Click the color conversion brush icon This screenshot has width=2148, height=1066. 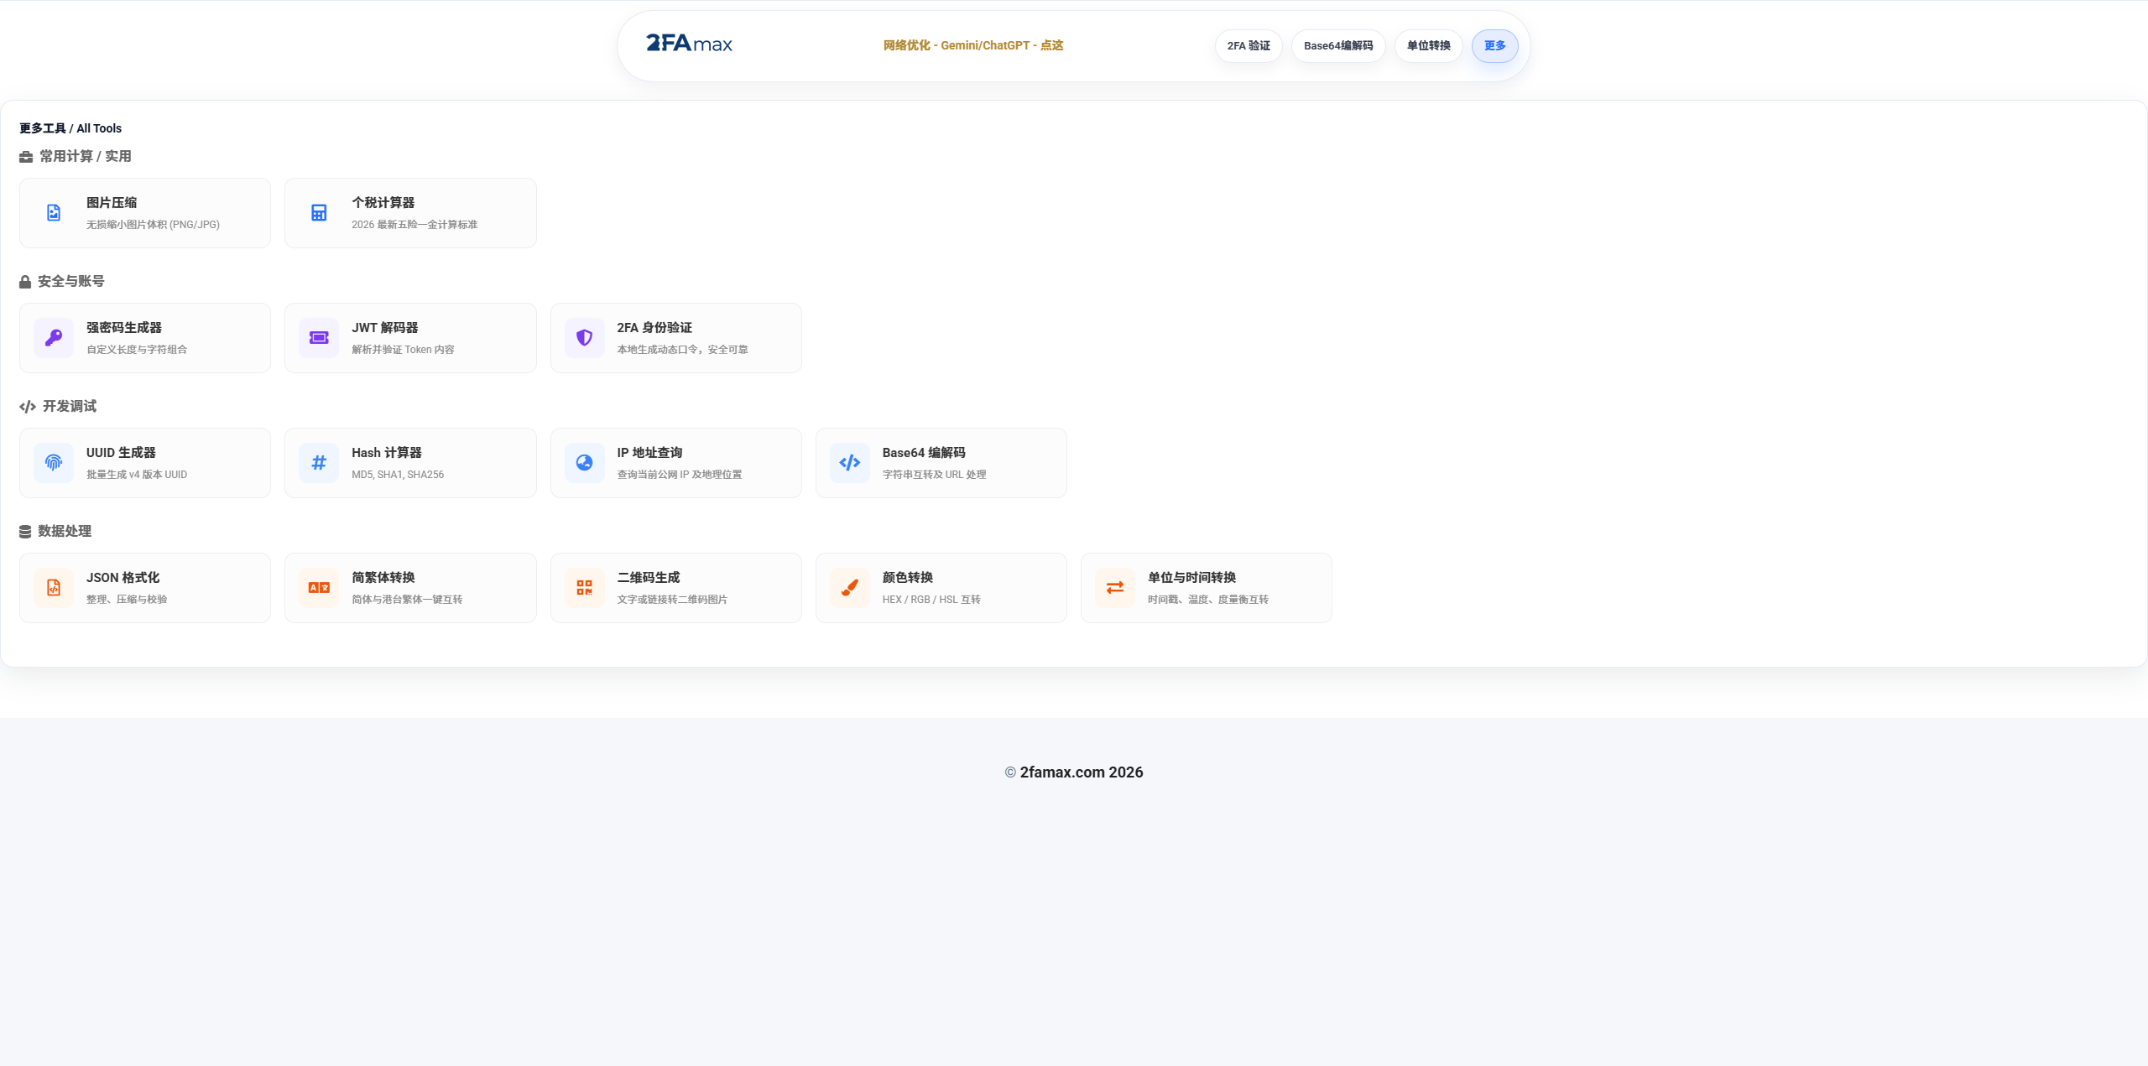pyautogui.click(x=849, y=588)
